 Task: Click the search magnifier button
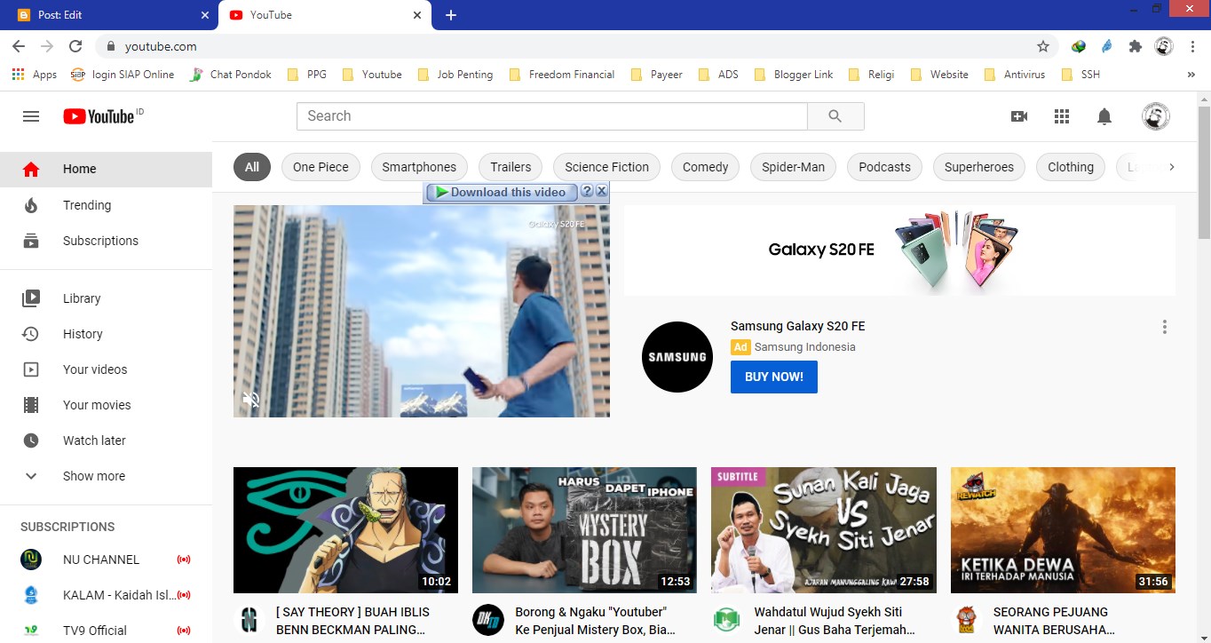coord(835,116)
